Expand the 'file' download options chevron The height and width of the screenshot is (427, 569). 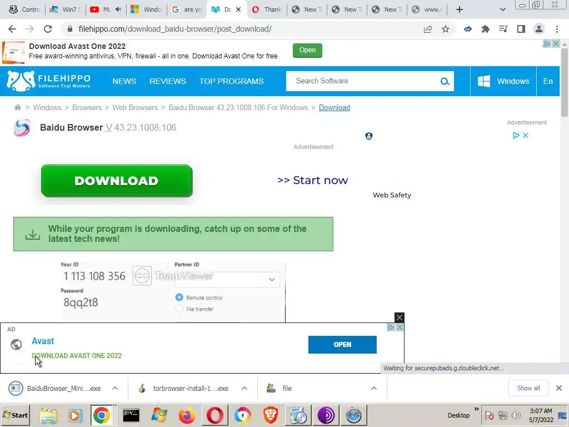click(x=374, y=388)
